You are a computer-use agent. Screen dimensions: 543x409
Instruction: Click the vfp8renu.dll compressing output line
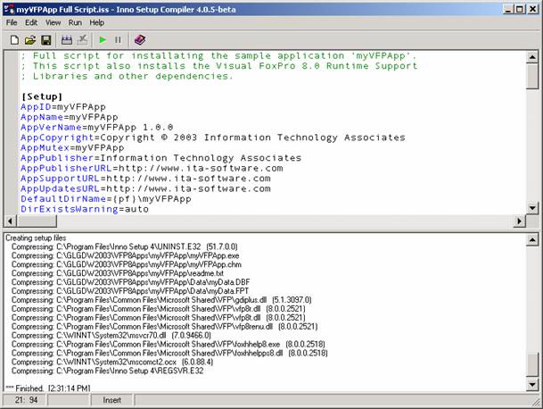(x=164, y=327)
